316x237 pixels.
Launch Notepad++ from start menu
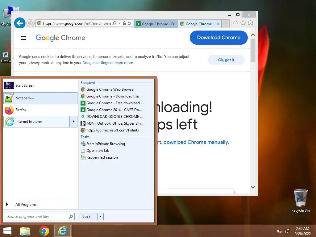click(40, 98)
